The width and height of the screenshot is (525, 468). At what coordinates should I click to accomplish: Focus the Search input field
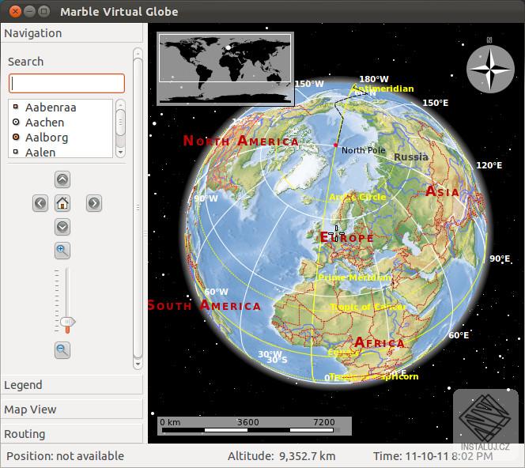point(66,83)
